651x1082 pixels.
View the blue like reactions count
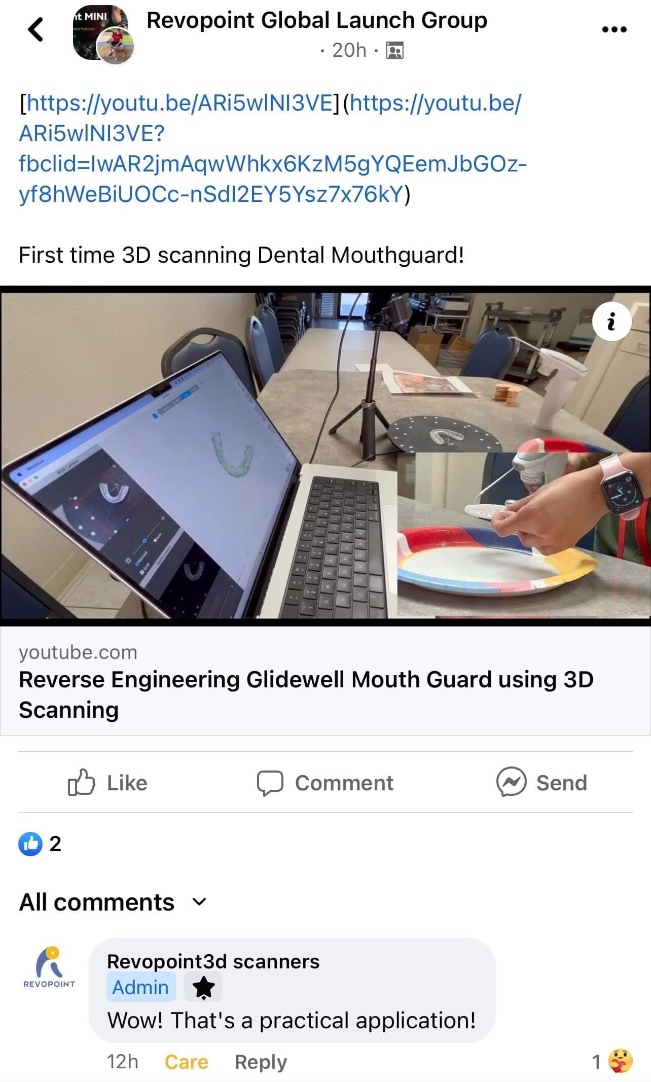[40, 844]
